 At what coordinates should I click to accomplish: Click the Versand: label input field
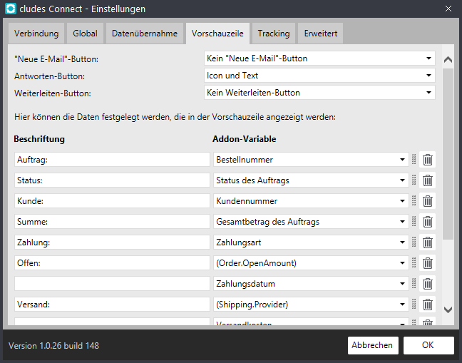112,305
